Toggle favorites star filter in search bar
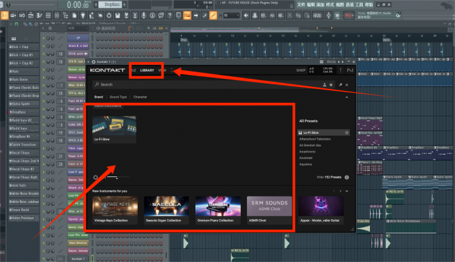Viewport: 455px width, 262px height. 331,85
